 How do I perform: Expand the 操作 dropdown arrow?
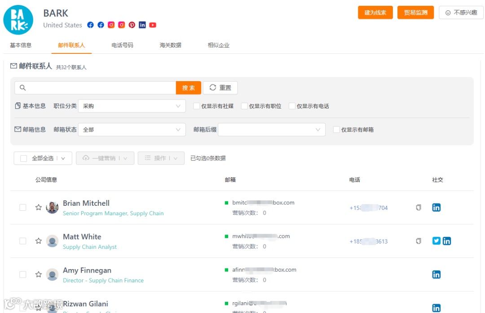[176, 158]
